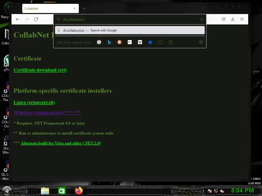Screen dimensions: 262x196
Task: Search open tabs using the tab icon
Action: tap(160, 42)
